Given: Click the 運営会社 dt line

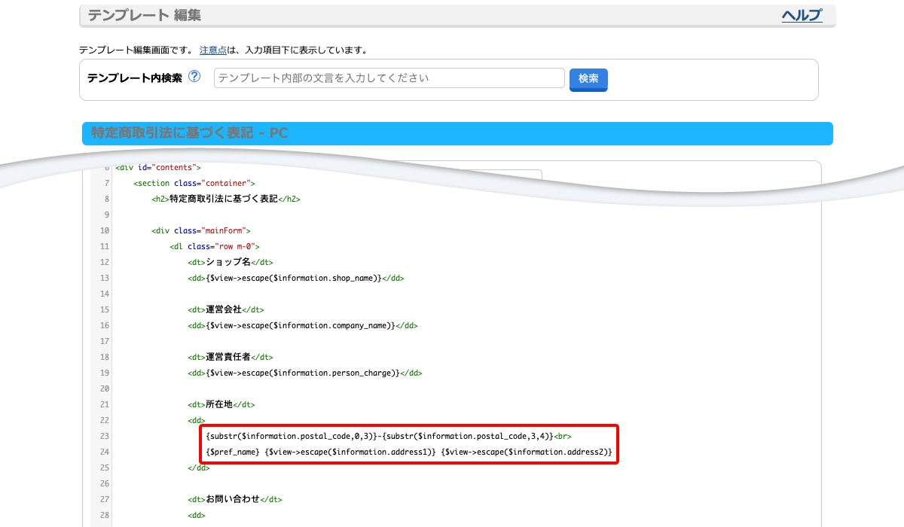Looking at the screenshot, I should pos(226,309).
